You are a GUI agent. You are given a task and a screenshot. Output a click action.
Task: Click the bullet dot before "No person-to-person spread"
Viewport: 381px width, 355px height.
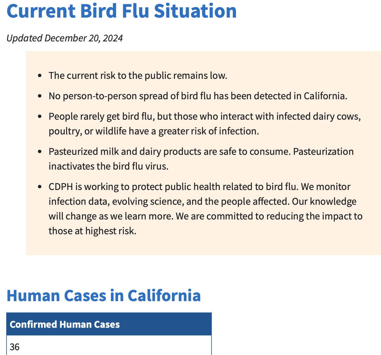(x=40, y=96)
